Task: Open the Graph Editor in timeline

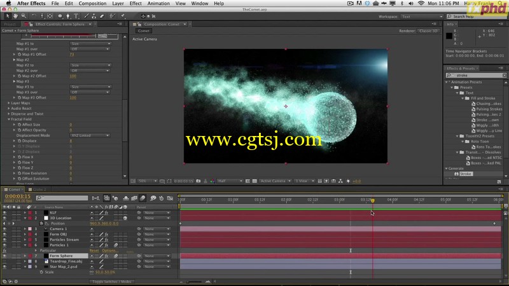Action: point(170,198)
